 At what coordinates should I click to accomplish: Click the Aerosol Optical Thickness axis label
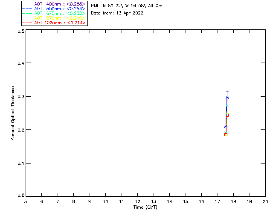click(x=13, y=113)
